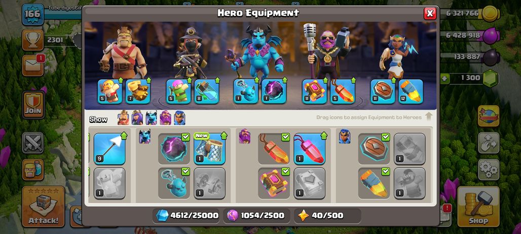Tap the Starry Ore counter 40/500
Viewport: 521px width, 234px height.
point(327,216)
